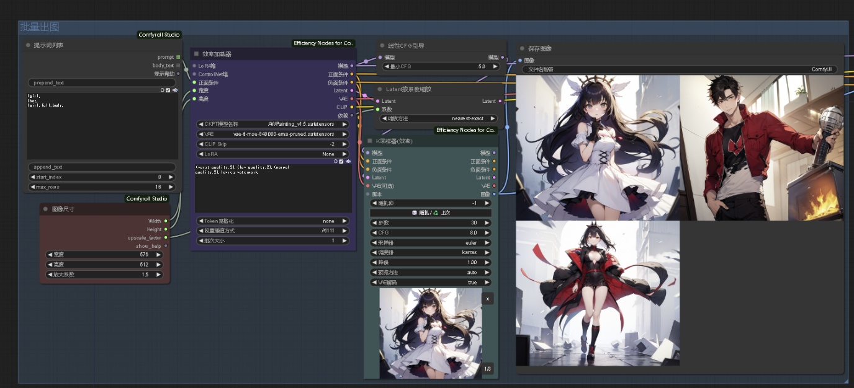
Task: Increase CLIP Skip with its right arrow
Action: tap(344, 144)
